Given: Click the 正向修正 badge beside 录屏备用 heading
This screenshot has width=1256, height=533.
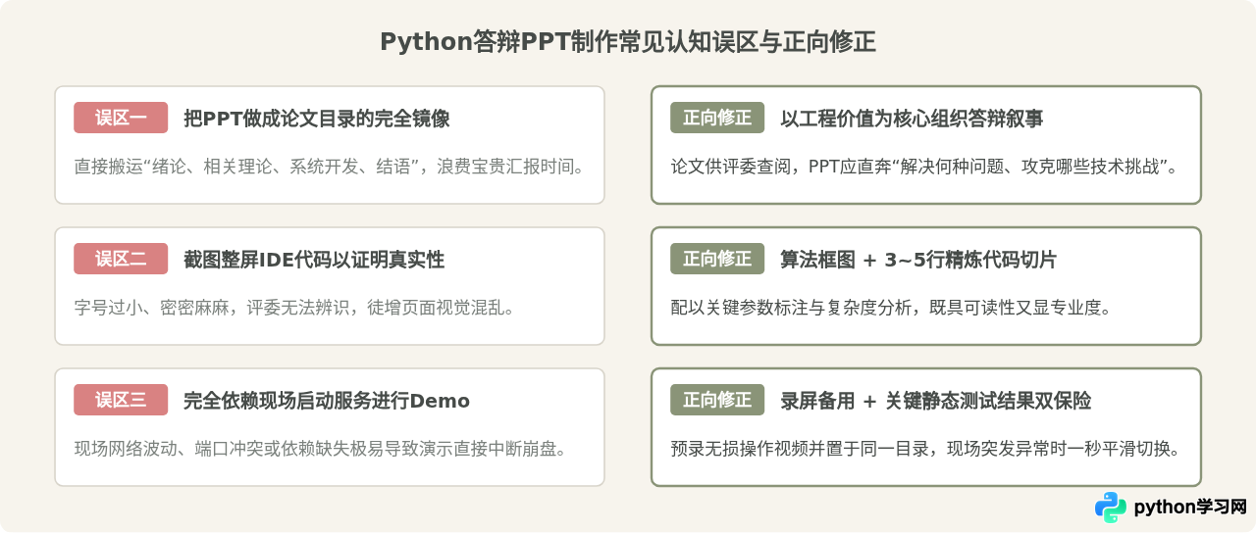Looking at the screenshot, I should (717, 400).
